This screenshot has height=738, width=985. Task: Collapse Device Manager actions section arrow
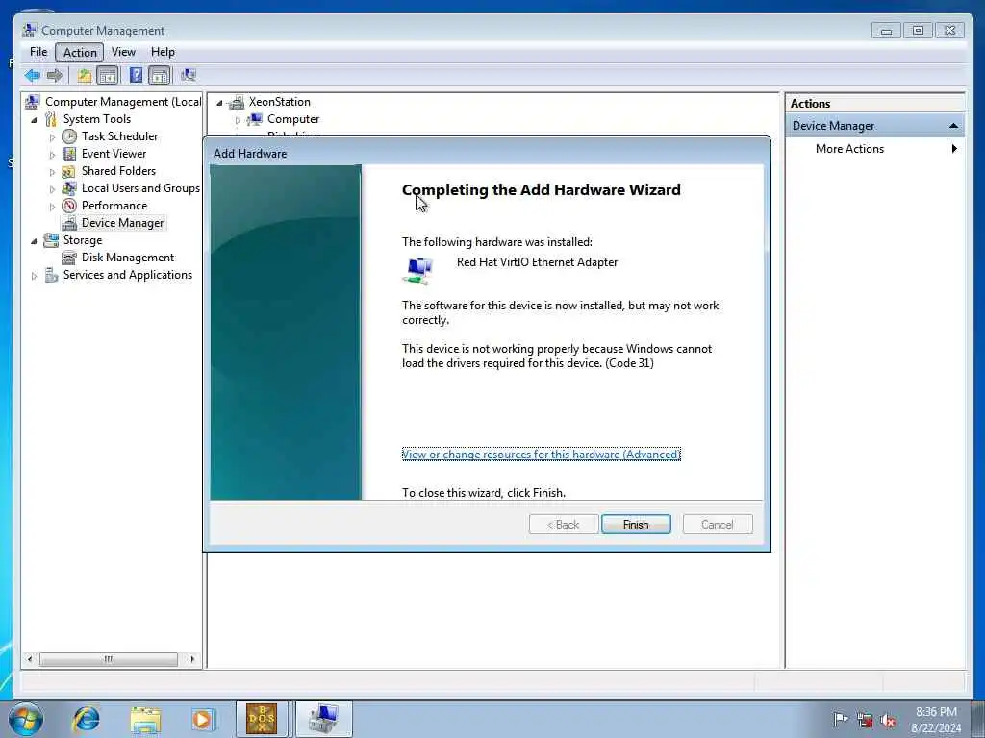tap(953, 126)
